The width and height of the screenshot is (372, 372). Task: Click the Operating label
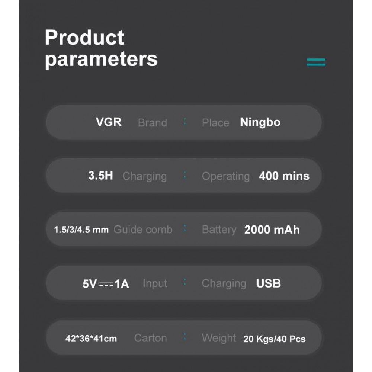(225, 176)
